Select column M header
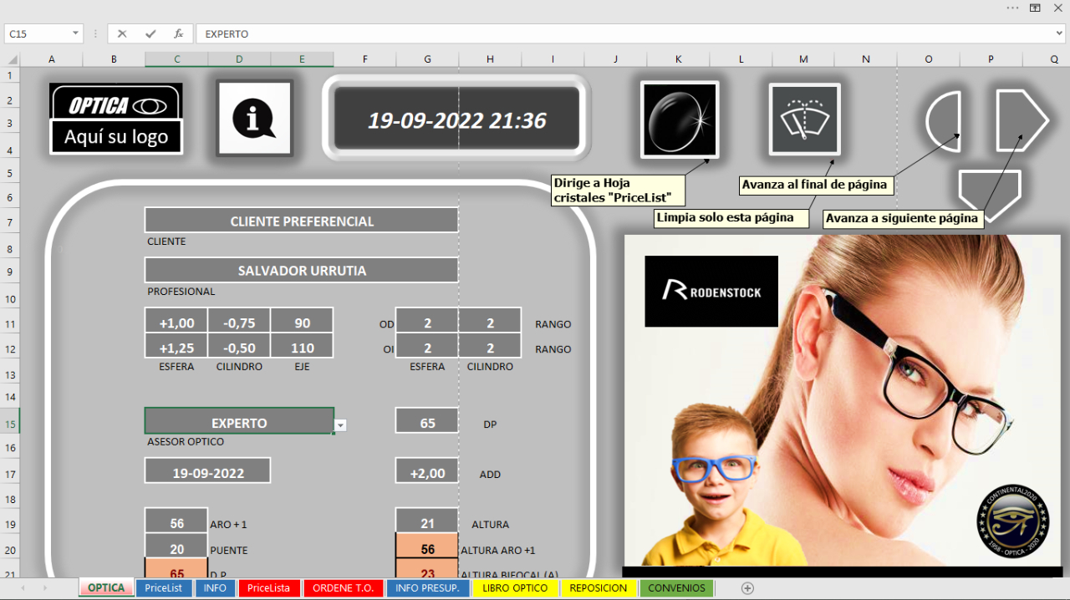Screen dimensions: 1070x600 click(803, 59)
